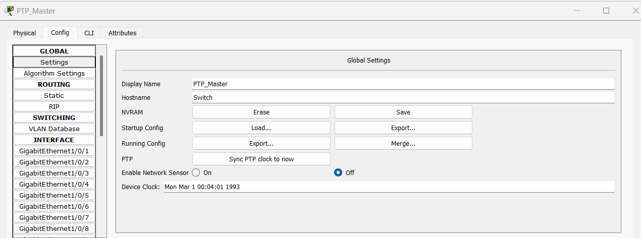Click Erase NVRAM button

(x=261, y=112)
